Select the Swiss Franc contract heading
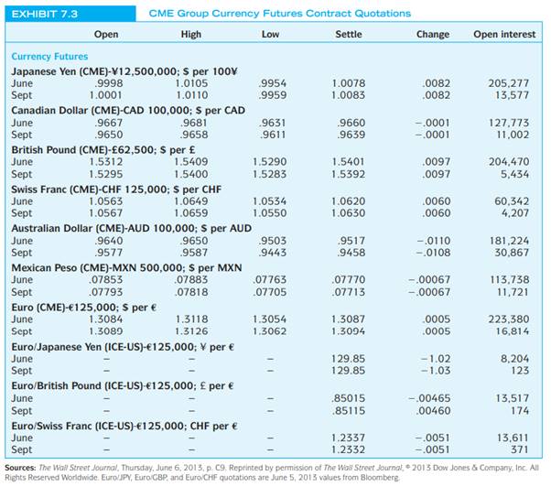 (x=116, y=189)
